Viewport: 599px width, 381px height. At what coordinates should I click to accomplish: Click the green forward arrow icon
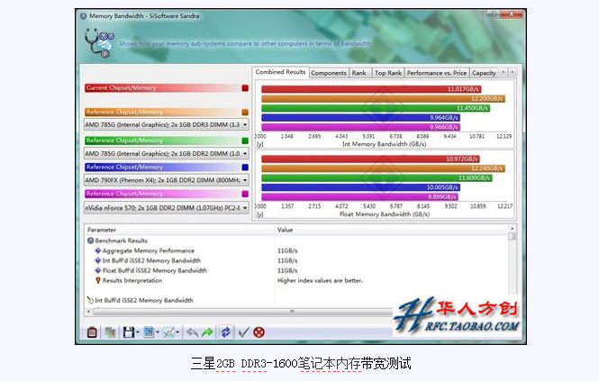207,332
